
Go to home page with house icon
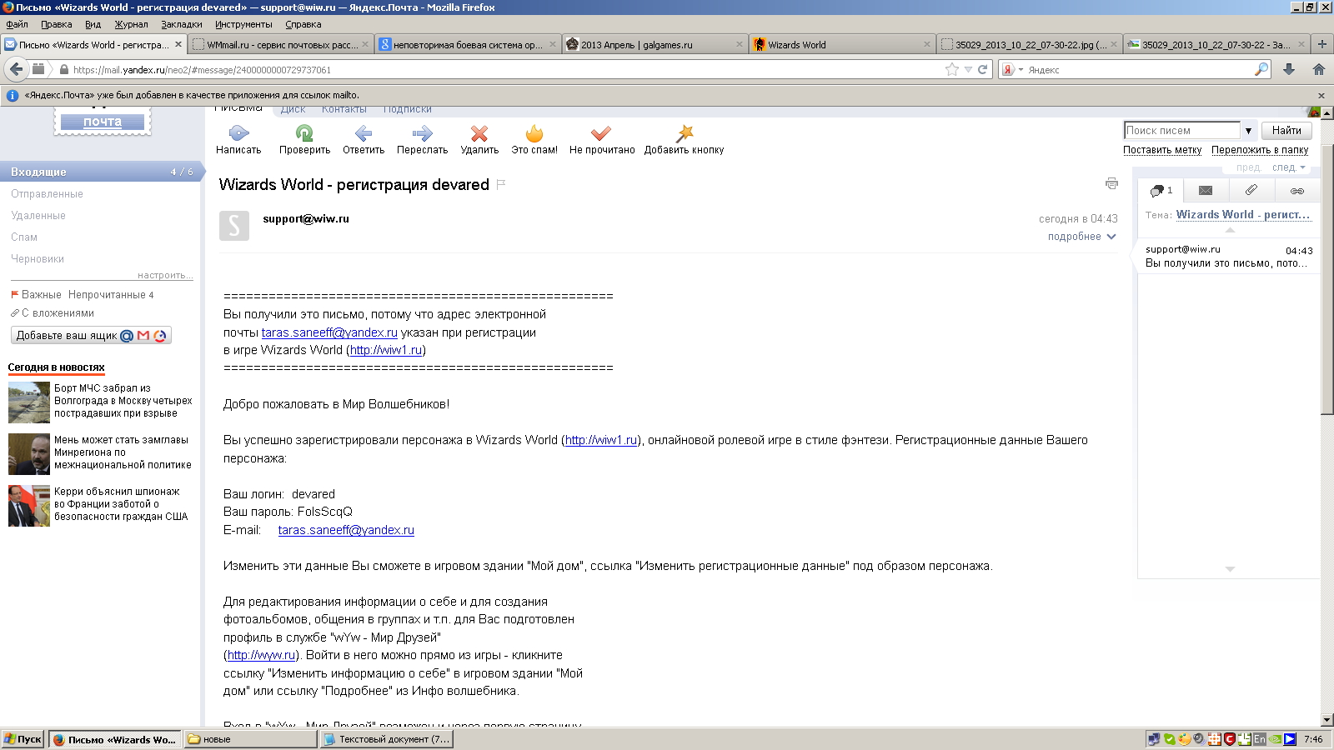point(1319,70)
